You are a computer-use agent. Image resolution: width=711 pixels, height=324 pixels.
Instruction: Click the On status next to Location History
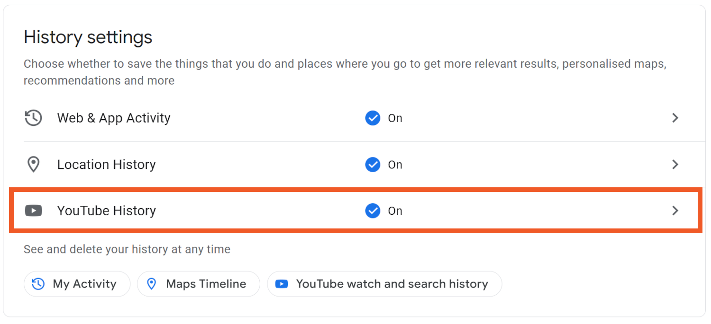(395, 165)
